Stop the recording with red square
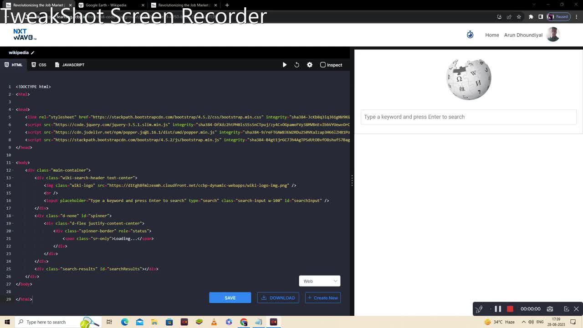This screenshot has height=328, width=583. point(510,309)
